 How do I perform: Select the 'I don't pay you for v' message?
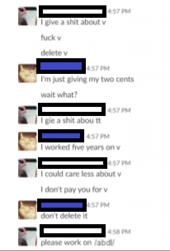[74, 189]
